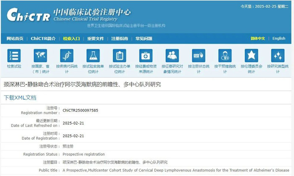Select the 检索入口 menu item

pos(71,39)
